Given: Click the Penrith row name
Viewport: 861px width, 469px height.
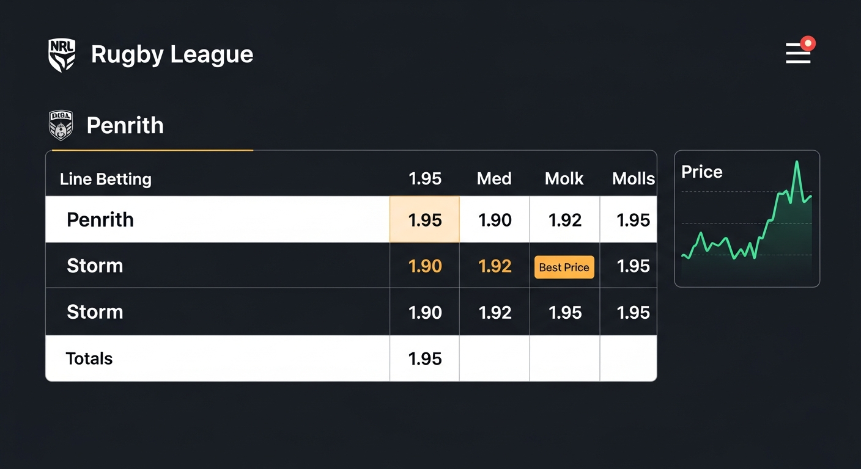Looking at the screenshot, I should click(100, 220).
